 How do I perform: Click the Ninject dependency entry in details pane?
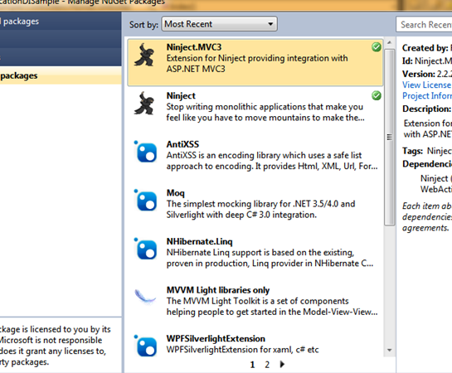(x=436, y=178)
